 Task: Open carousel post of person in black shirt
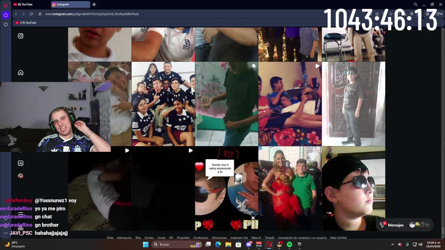[x=226, y=104]
